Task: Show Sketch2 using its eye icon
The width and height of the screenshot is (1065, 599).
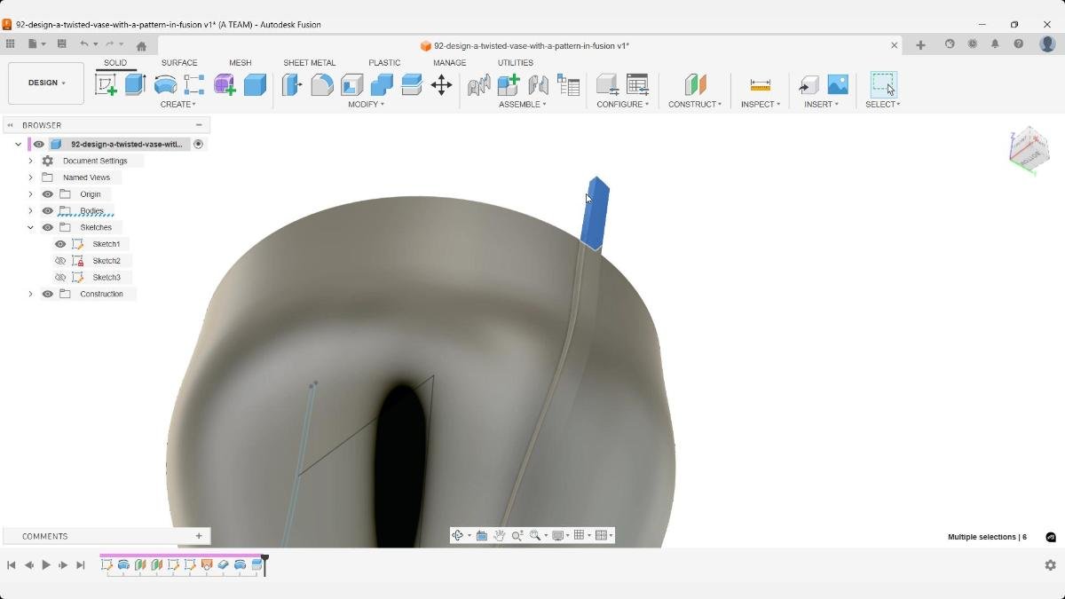Action: pyautogui.click(x=60, y=261)
